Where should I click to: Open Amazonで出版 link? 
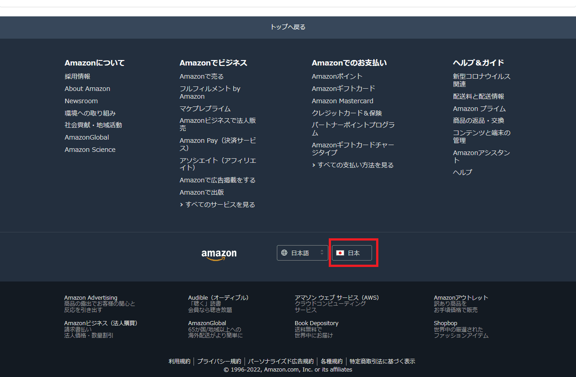pyautogui.click(x=202, y=192)
